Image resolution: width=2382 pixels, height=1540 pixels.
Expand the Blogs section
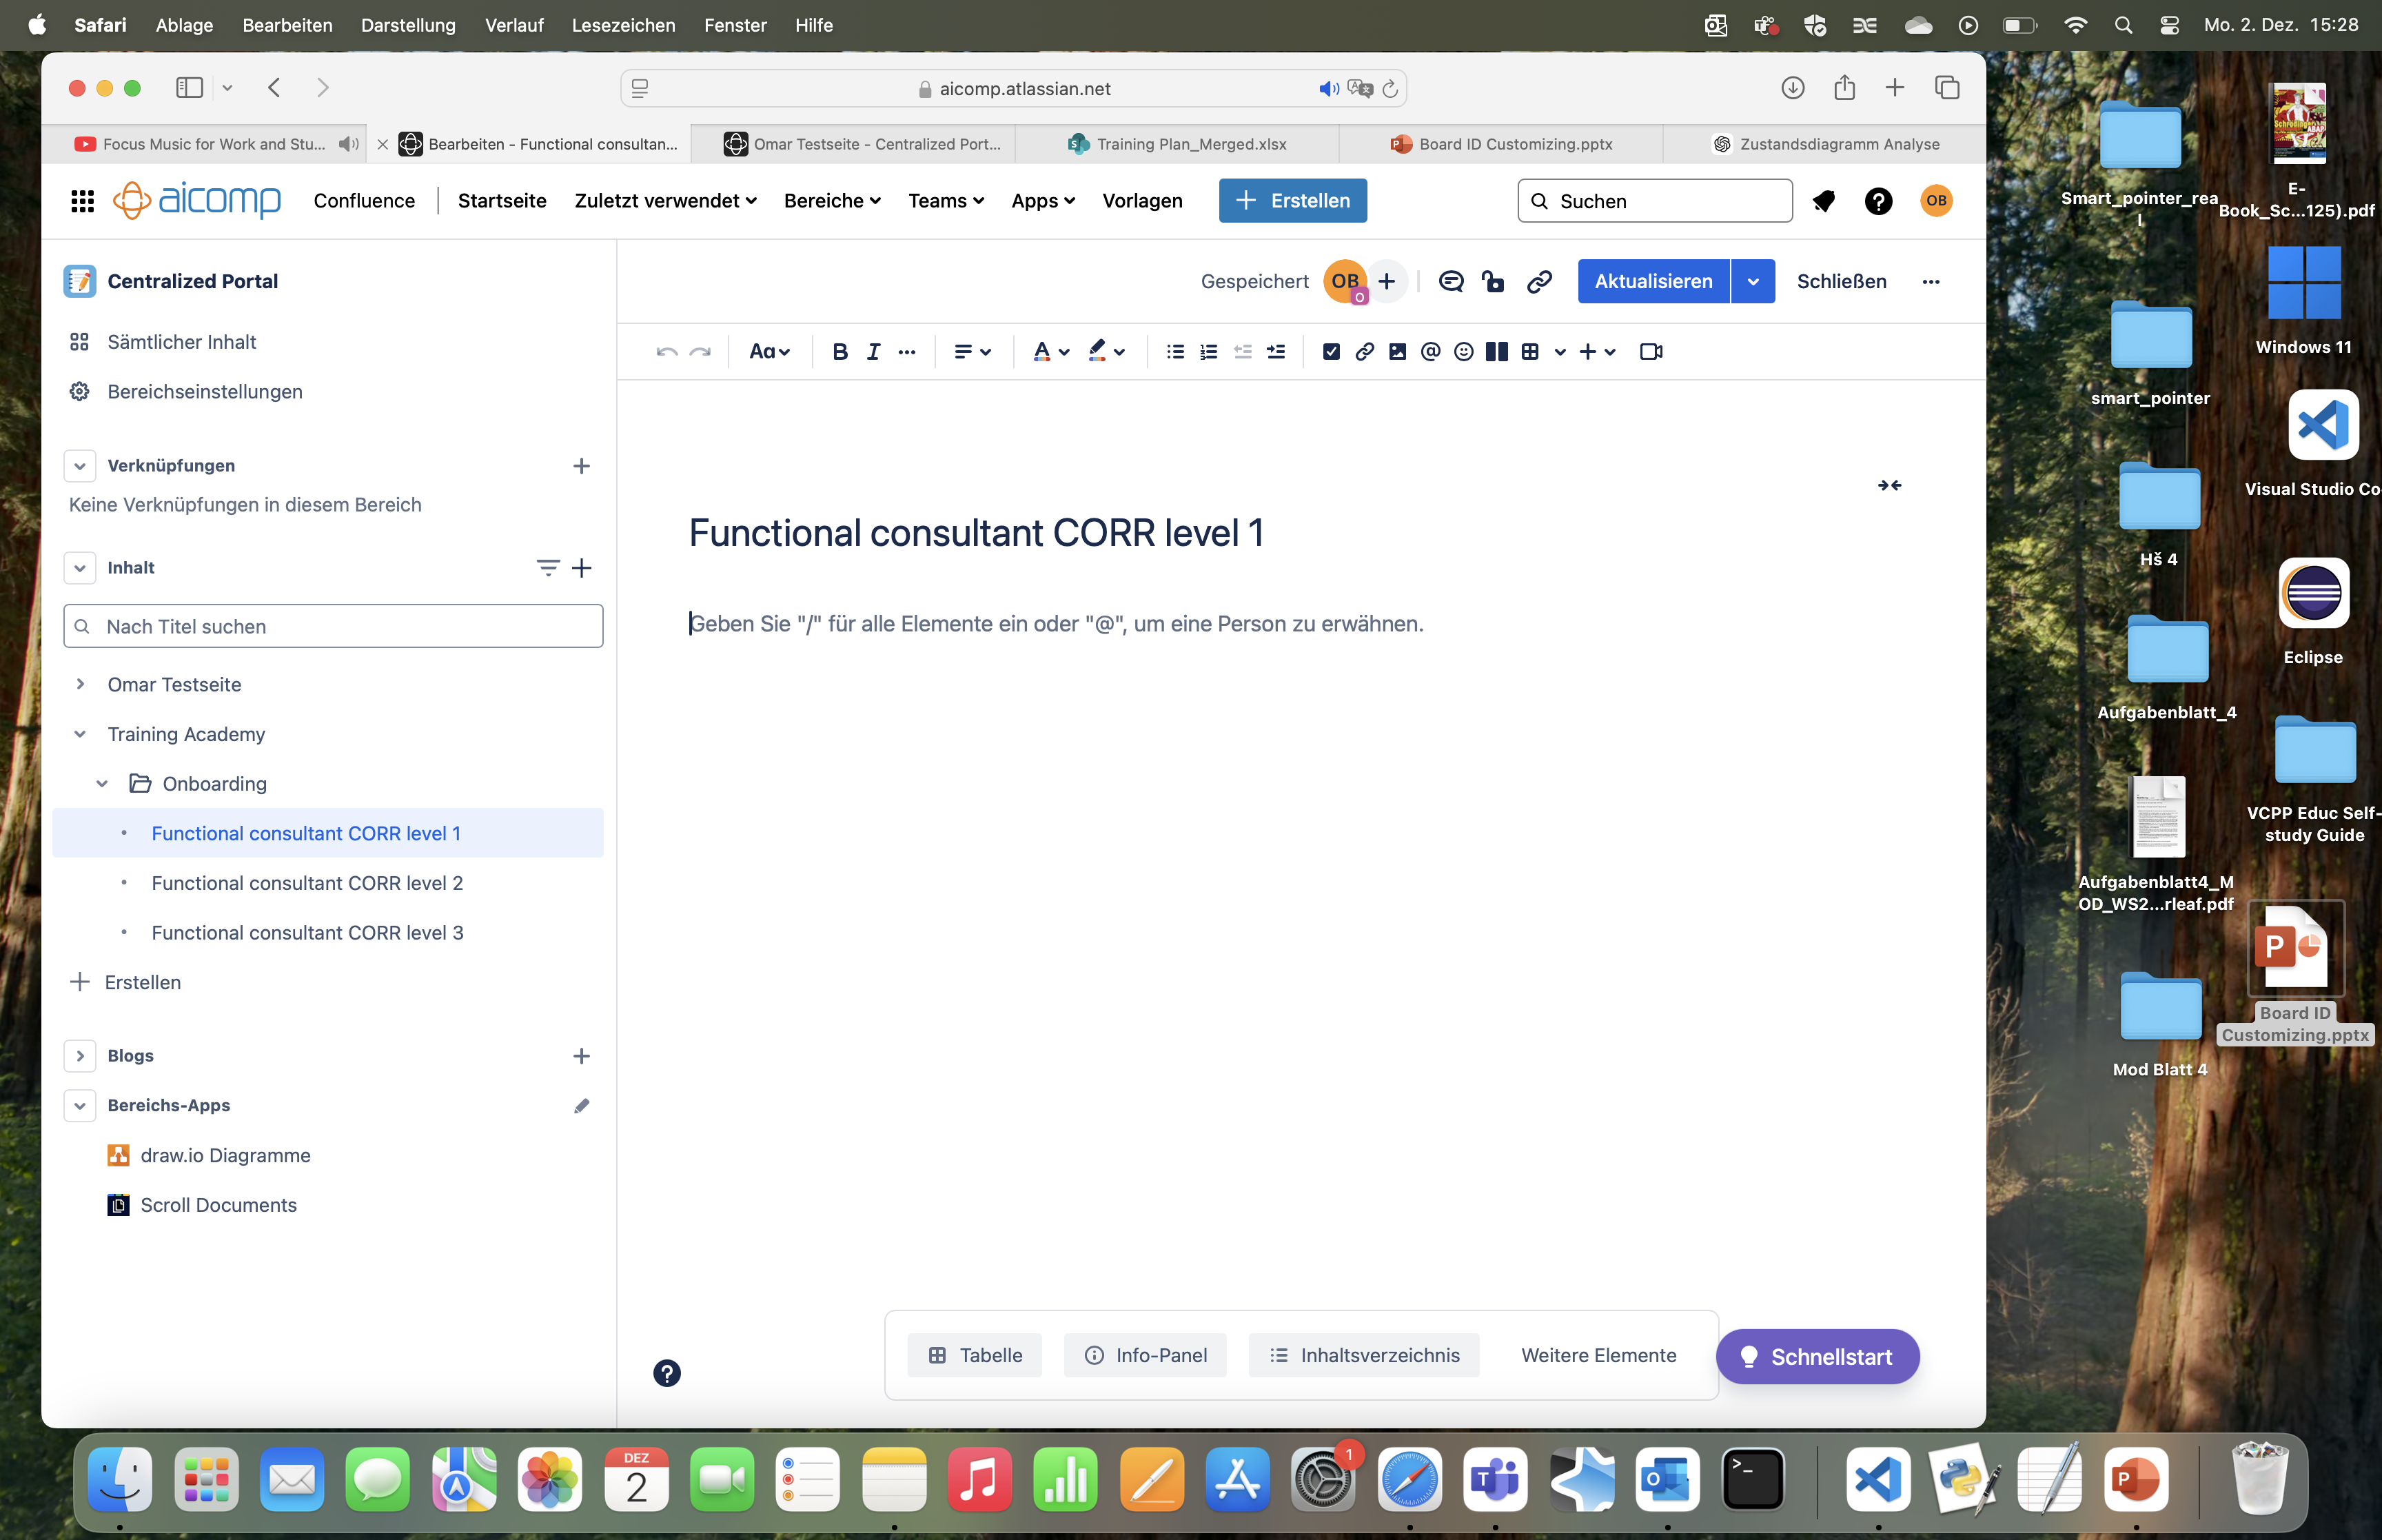(x=80, y=1056)
